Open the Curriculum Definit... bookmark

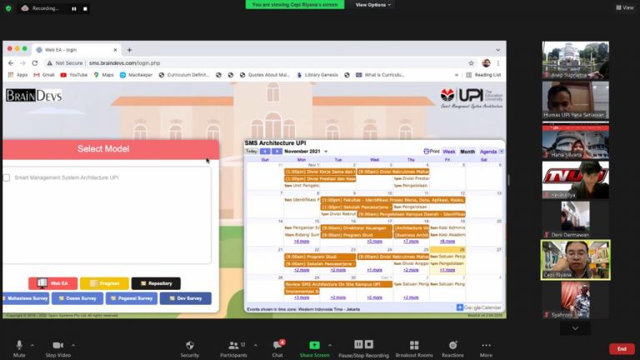pyautogui.click(x=184, y=75)
